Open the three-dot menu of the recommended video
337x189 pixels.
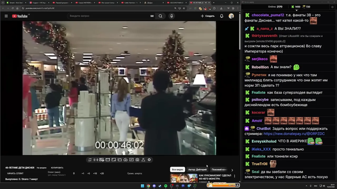point(235,176)
